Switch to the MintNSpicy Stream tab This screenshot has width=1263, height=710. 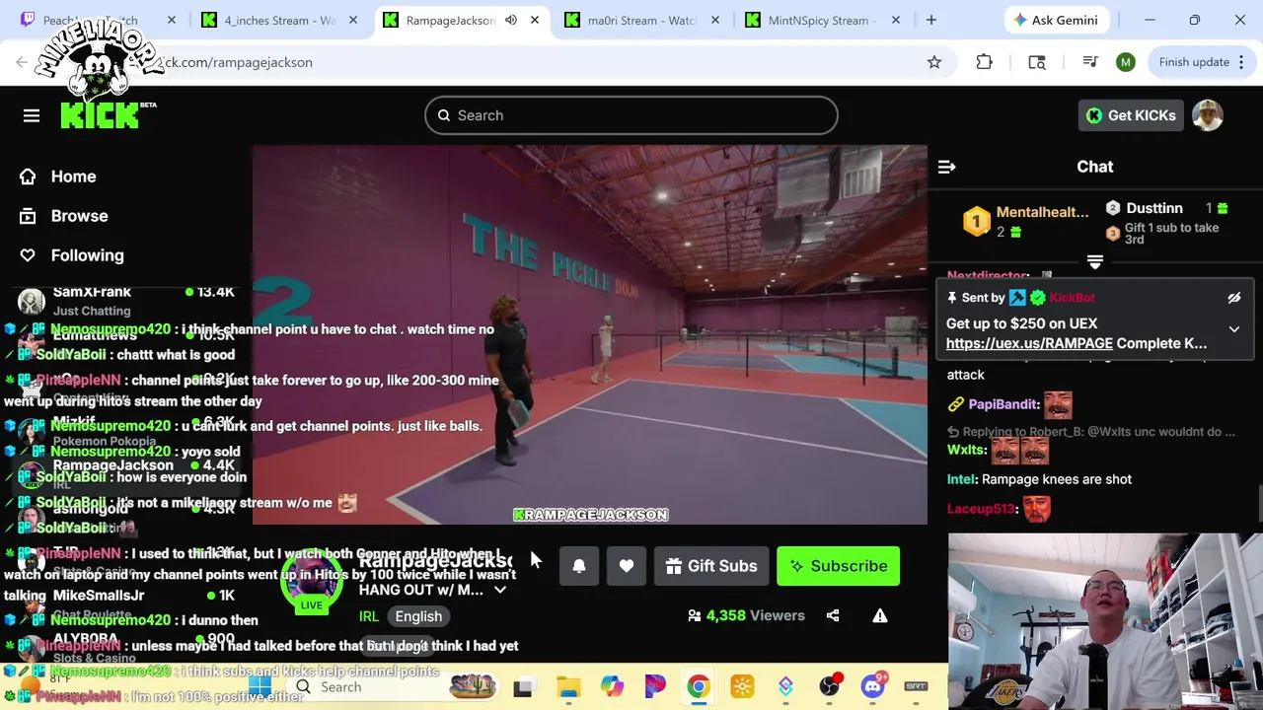click(824, 20)
